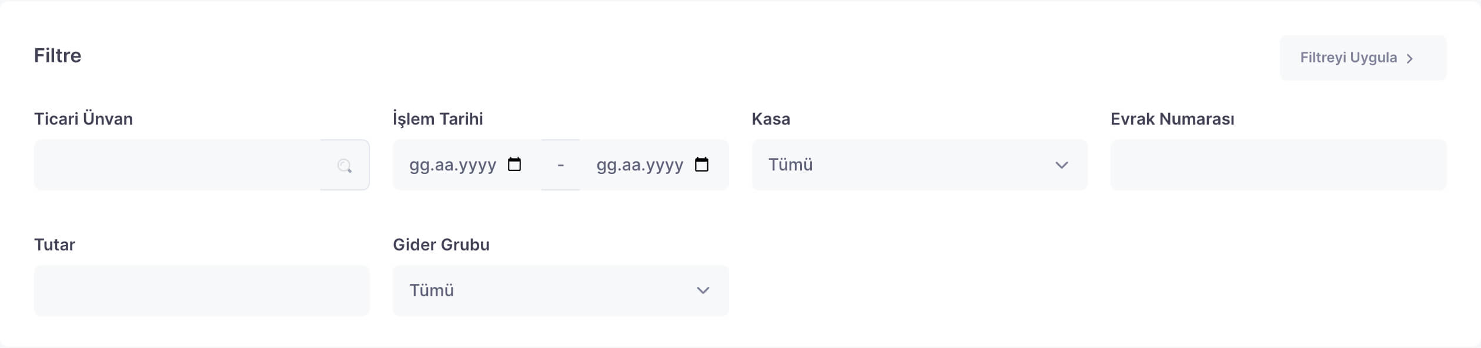Click the end date gg.aa.yyyy text
Image resolution: width=1481 pixels, height=348 pixels.
click(x=640, y=165)
